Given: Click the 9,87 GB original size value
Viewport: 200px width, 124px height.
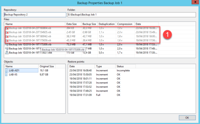Looking at the screenshot, I should click(x=44, y=75).
